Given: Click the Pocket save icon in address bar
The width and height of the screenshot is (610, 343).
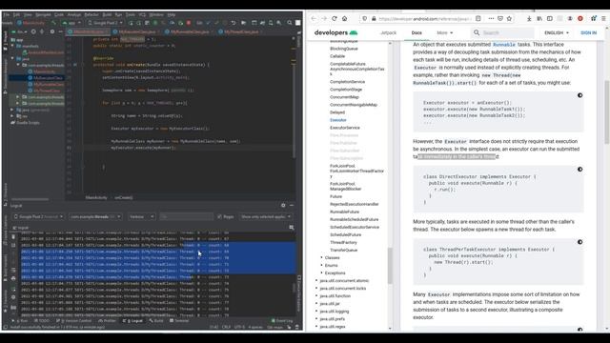Looking at the screenshot, I should pos(500,19).
